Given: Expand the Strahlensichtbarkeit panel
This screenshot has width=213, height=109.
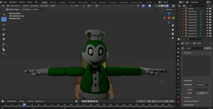Looking at the screenshot, I should 191,101.
